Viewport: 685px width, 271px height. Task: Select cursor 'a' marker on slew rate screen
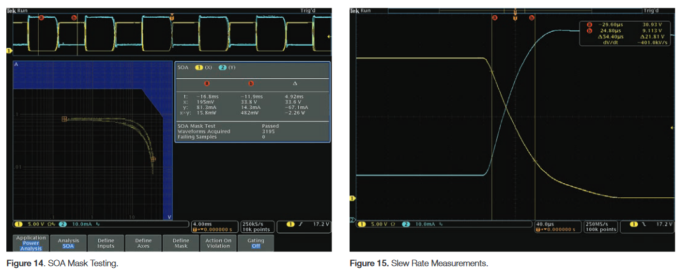(x=494, y=18)
